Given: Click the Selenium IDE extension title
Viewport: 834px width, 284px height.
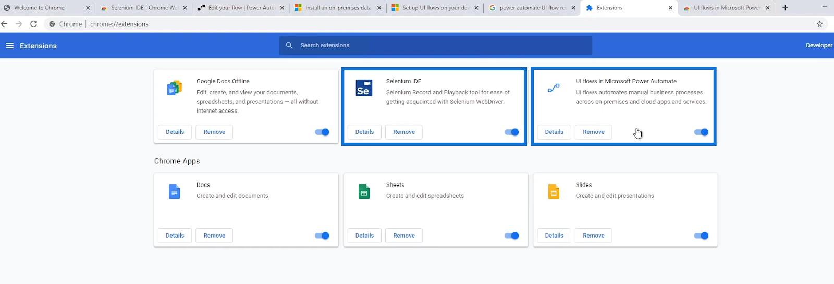Looking at the screenshot, I should pyautogui.click(x=403, y=81).
